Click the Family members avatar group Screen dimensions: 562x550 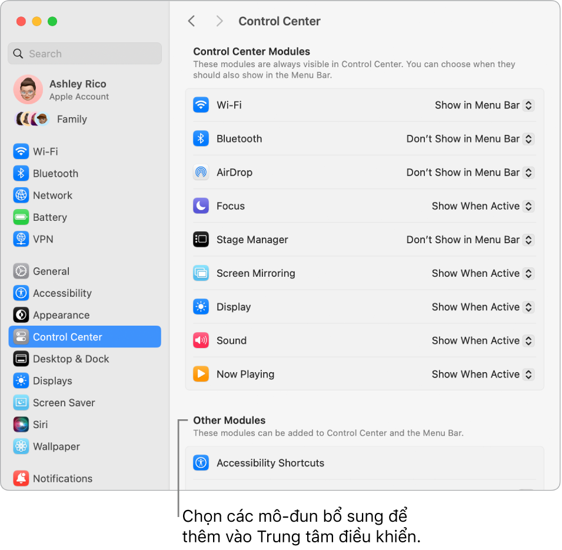click(32, 119)
